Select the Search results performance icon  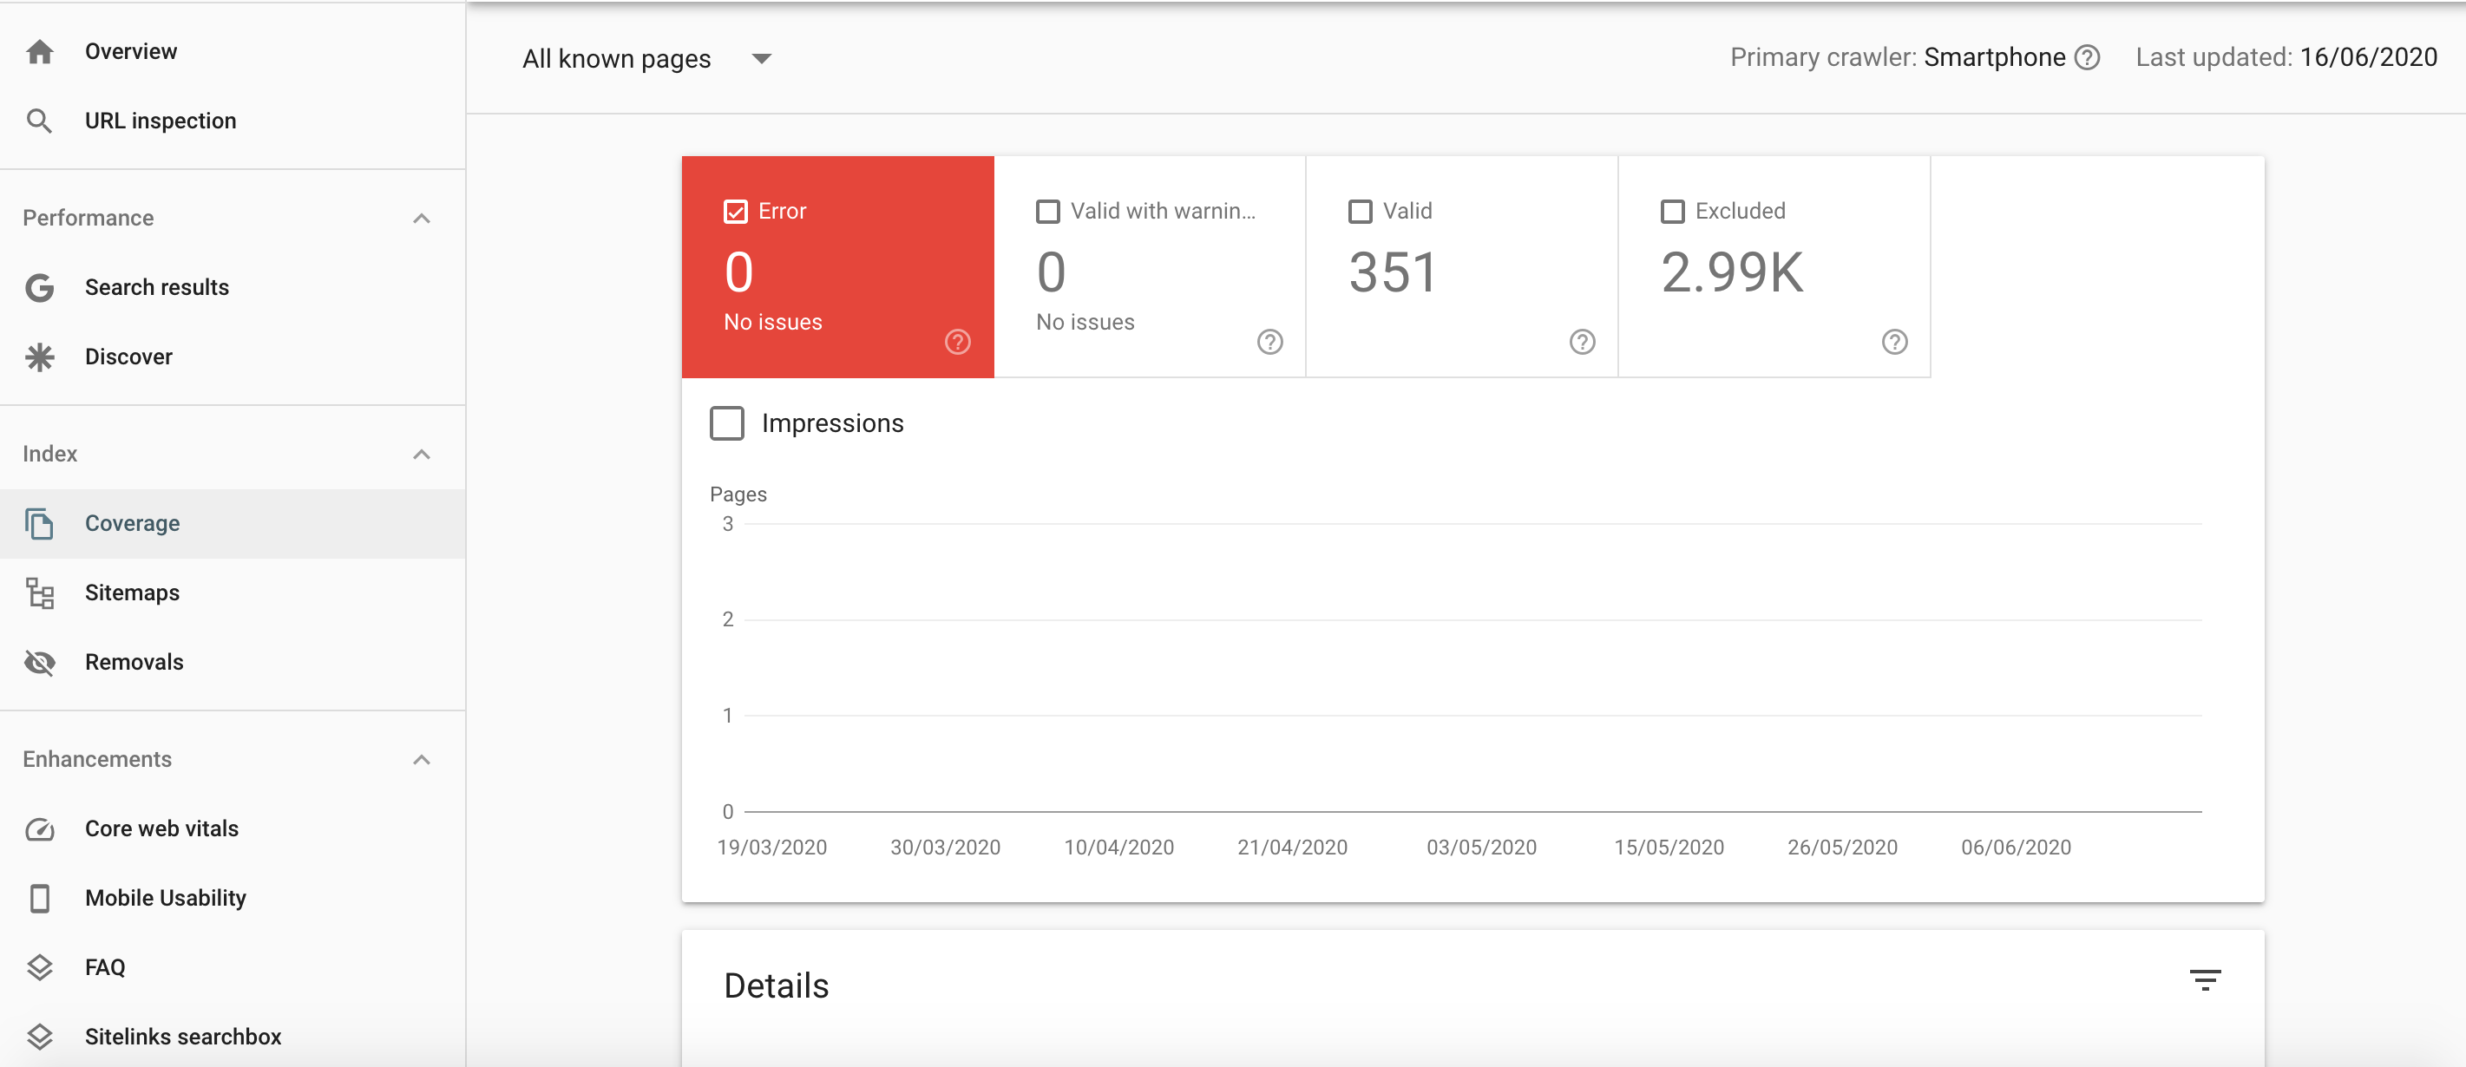(x=39, y=286)
